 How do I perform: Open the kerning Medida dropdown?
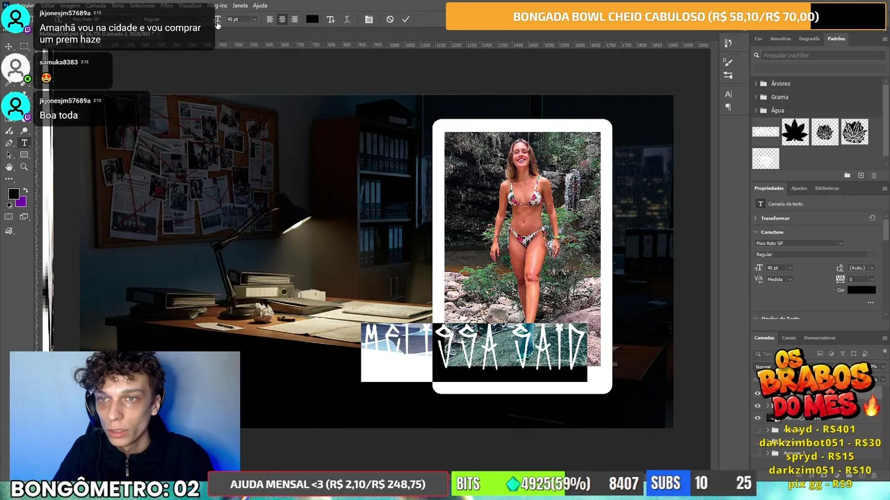point(790,279)
